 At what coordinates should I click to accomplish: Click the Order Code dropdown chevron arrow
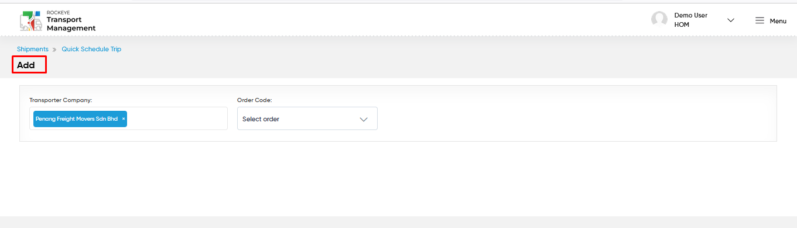pos(364,119)
